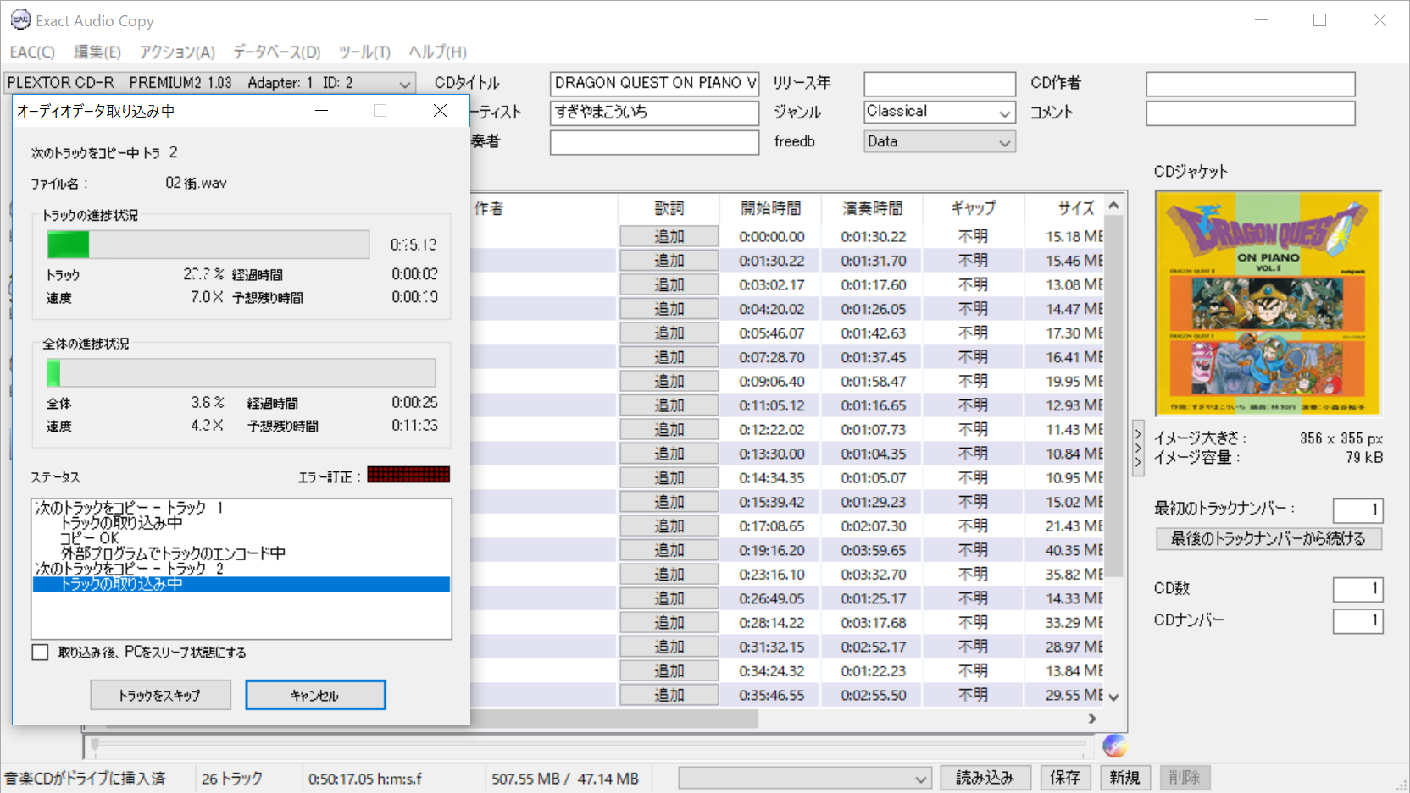The image size is (1410, 793).
Task: Click the performer input field
Action: click(654, 142)
